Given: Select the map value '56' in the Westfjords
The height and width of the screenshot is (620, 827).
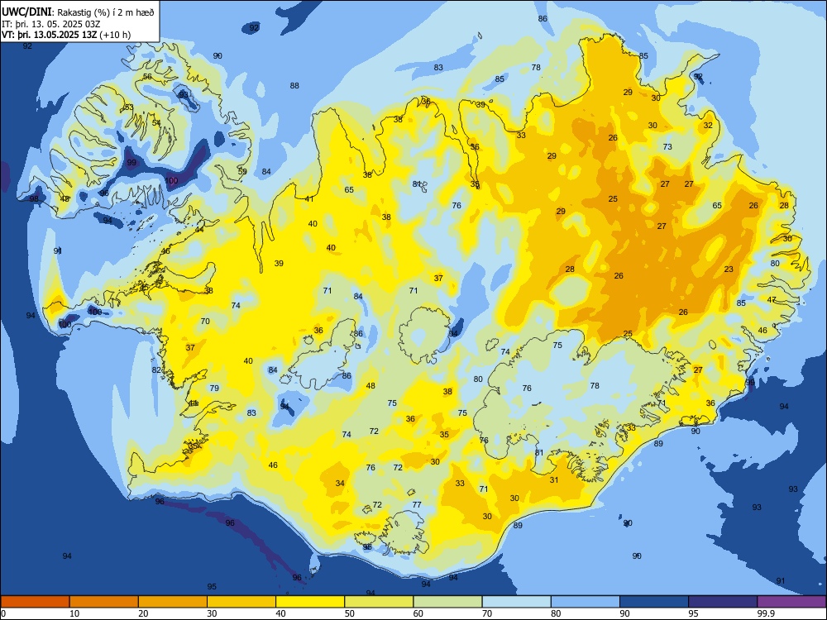Looking at the screenshot, I should (x=147, y=76).
